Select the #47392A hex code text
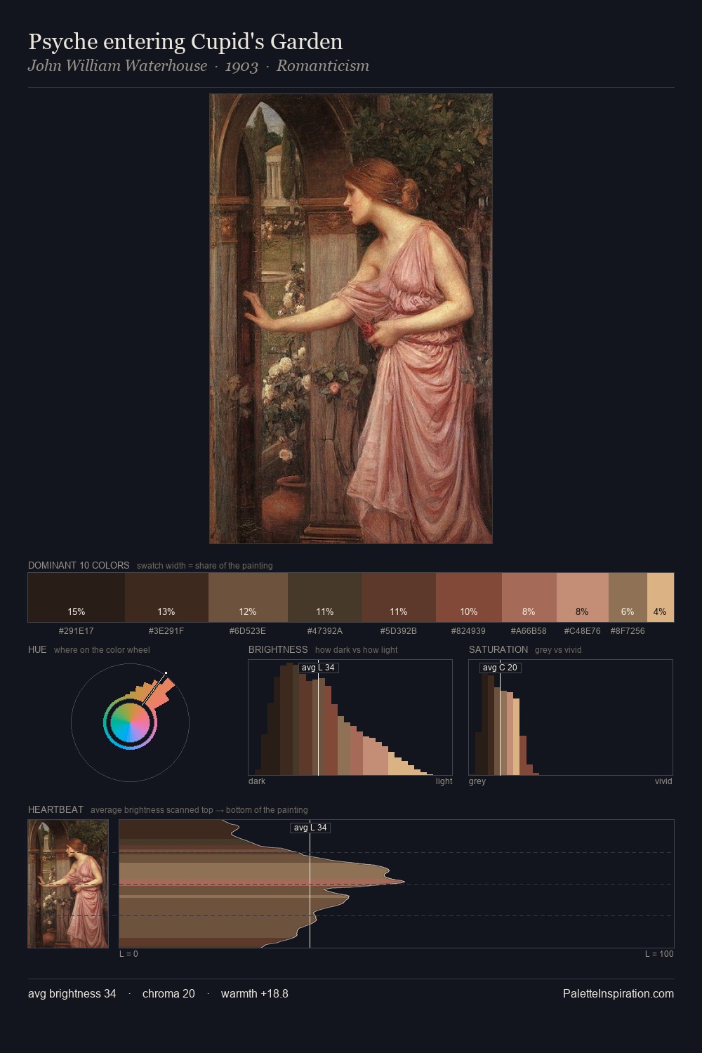 (325, 631)
